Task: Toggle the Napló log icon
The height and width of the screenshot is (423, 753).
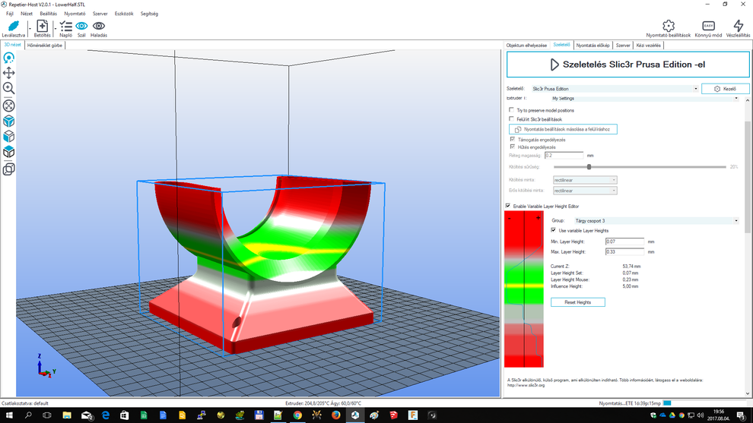Action: pyautogui.click(x=66, y=26)
